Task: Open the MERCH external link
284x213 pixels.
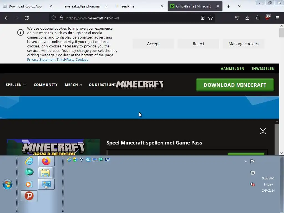Action: (x=73, y=85)
